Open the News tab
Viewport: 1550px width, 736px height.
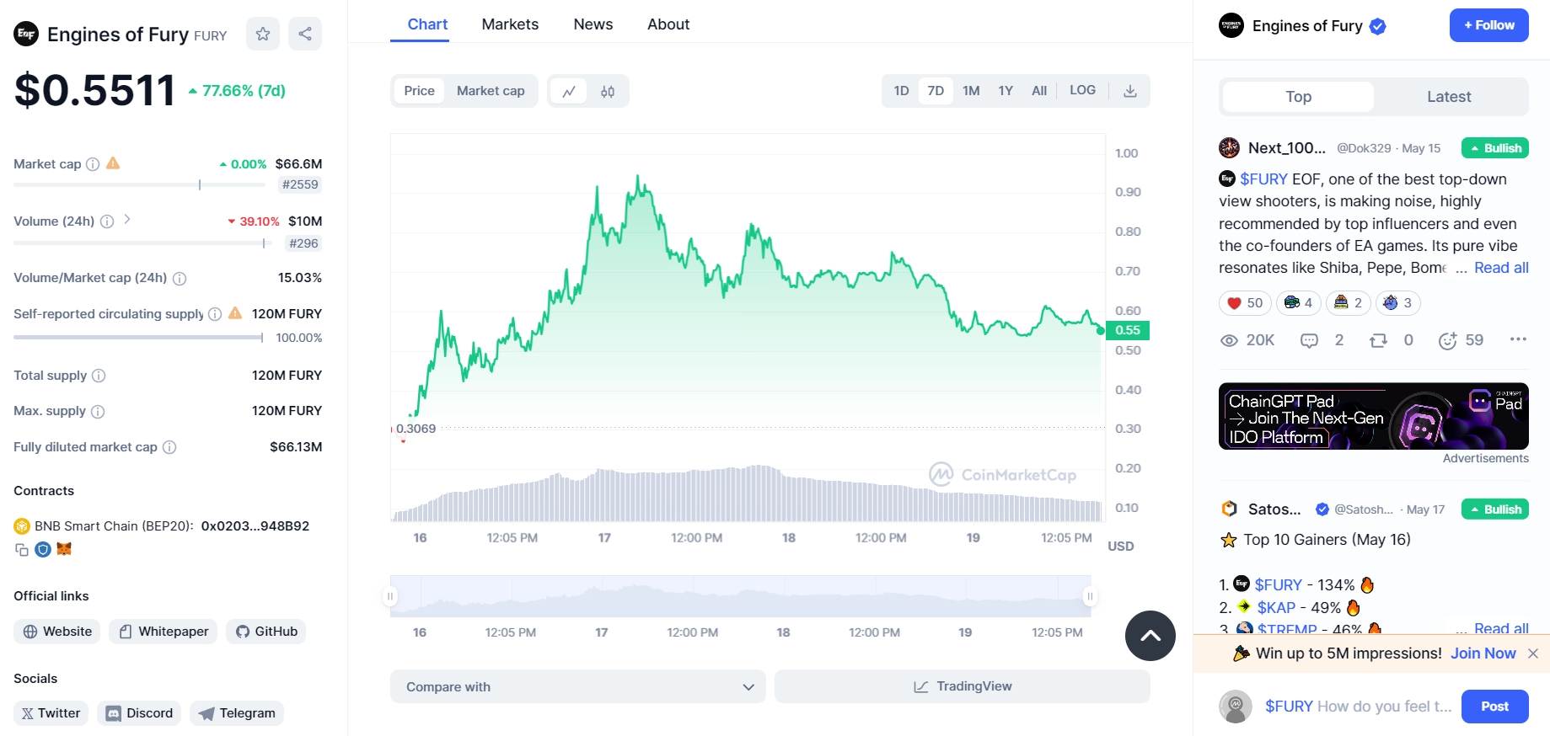tap(593, 24)
